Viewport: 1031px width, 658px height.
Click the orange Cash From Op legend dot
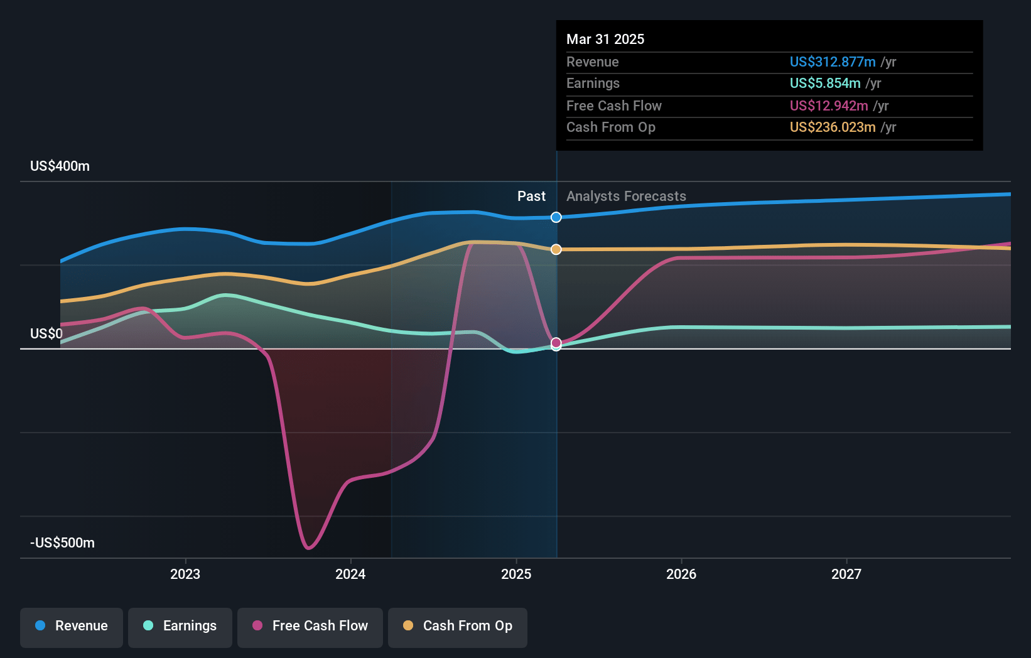pyautogui.click(x=408, y=625)
